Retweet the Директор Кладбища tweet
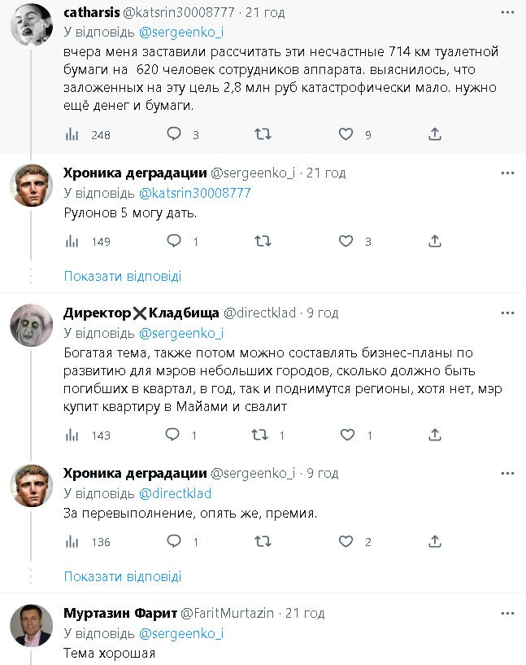526x665 pixels. 259,435
